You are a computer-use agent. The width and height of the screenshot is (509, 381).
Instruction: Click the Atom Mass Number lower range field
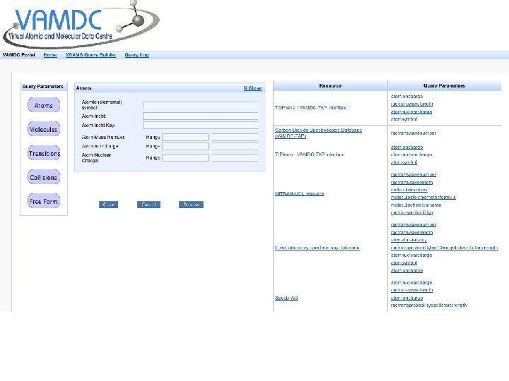pyautogui.click(x=185, y=138)
